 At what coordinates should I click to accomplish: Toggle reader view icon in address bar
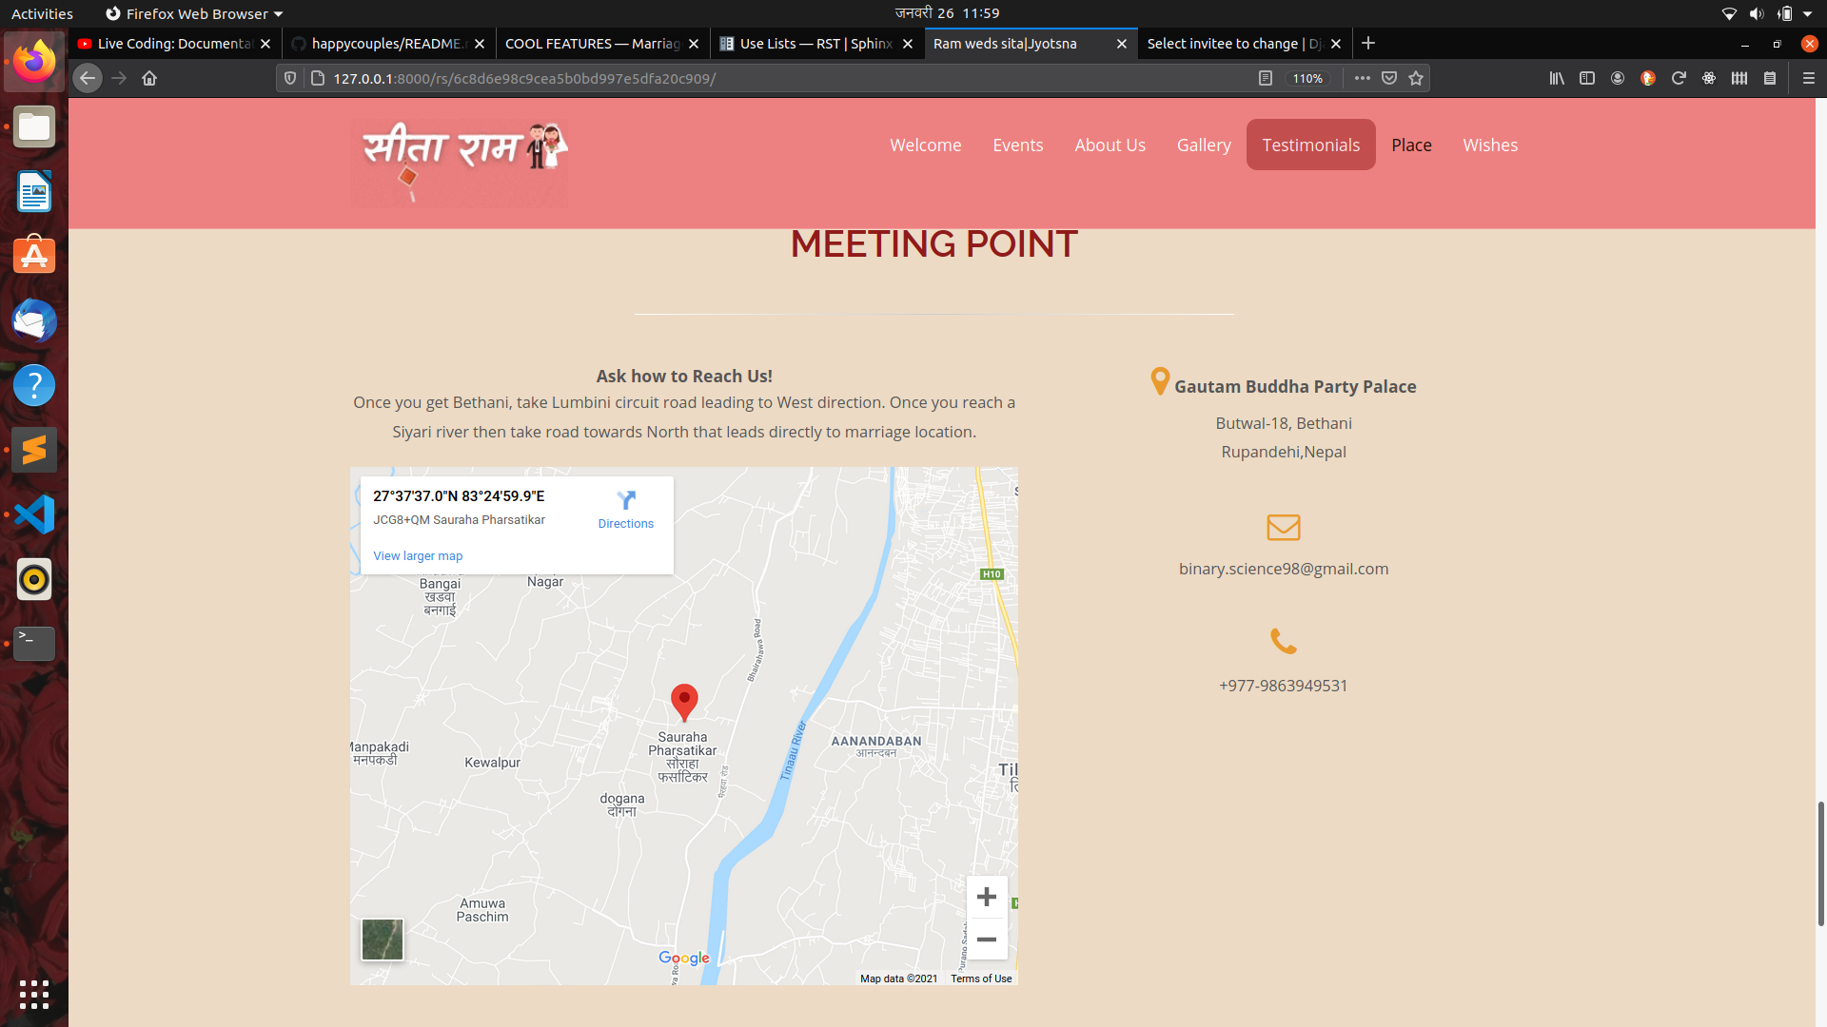click(1265, 78)
